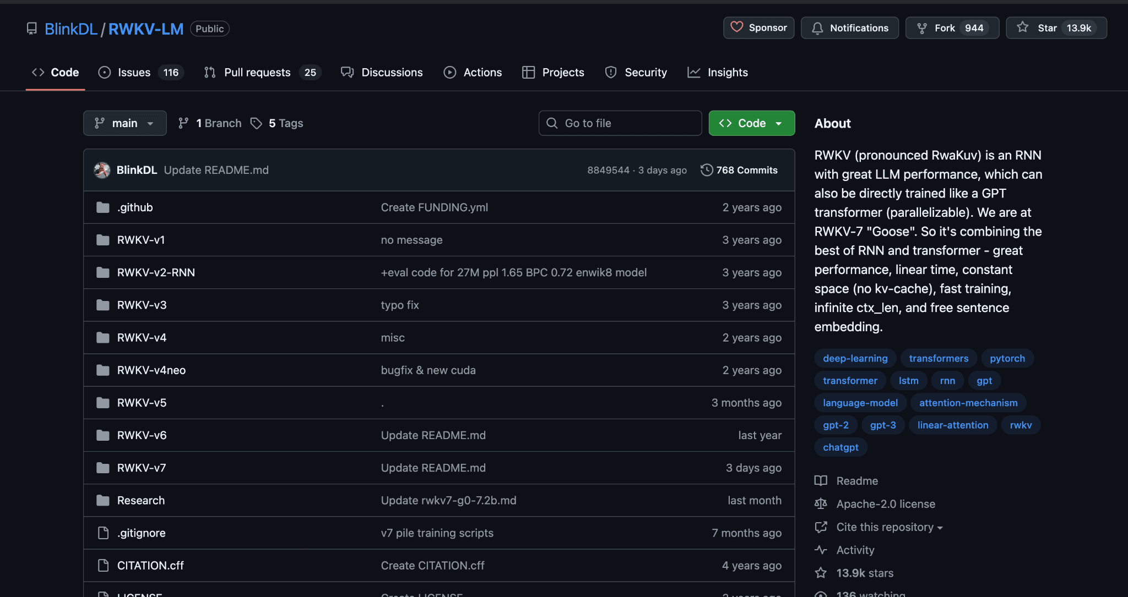View the 768 Commits history

click(739, 170)
